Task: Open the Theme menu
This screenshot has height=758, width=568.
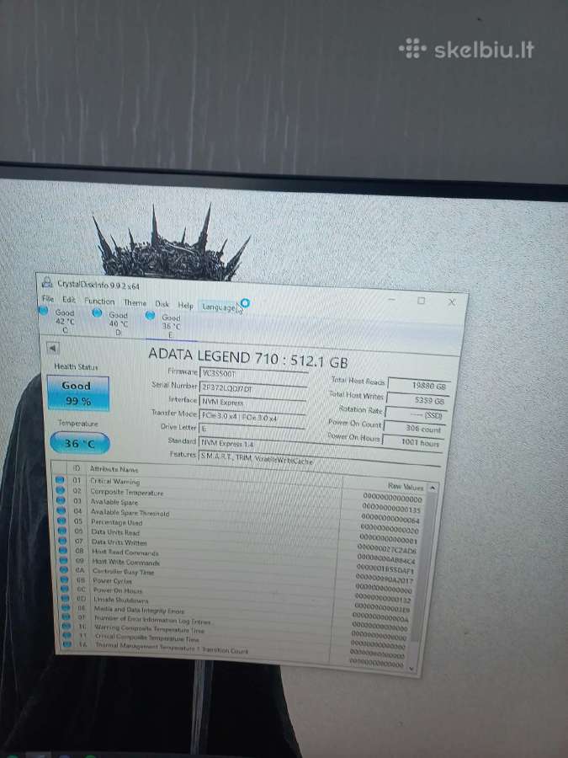Action: [x=135, y=302]
